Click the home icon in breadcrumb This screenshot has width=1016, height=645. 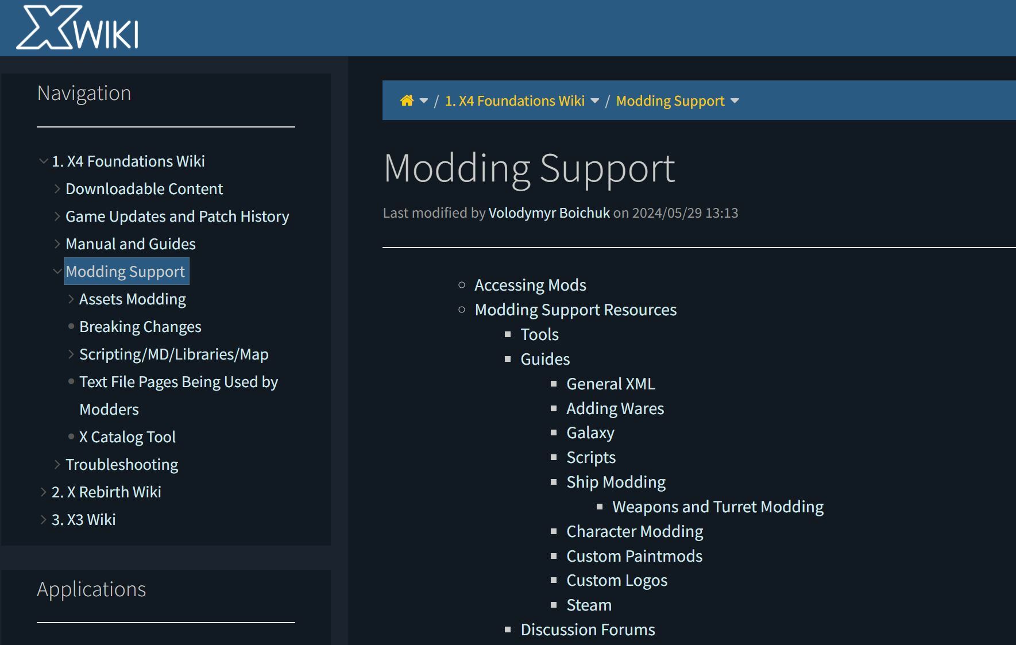(x=407, y=101)
